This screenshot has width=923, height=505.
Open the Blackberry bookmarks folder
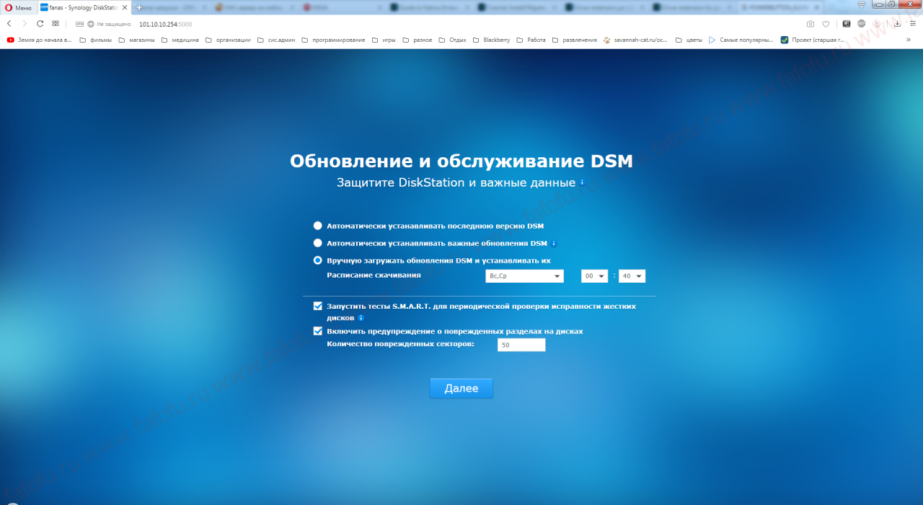pos(491,40)
